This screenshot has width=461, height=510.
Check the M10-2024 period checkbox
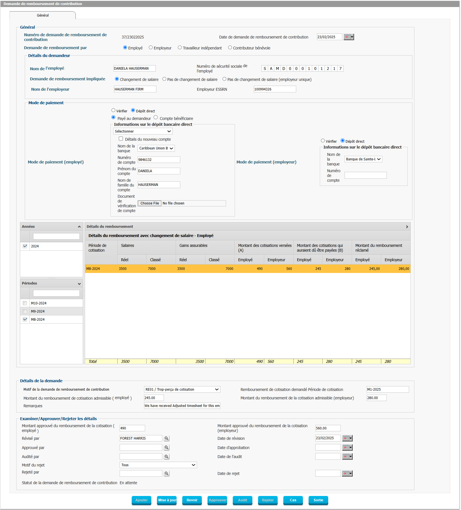pyautogui.click(x=25, y=303)
